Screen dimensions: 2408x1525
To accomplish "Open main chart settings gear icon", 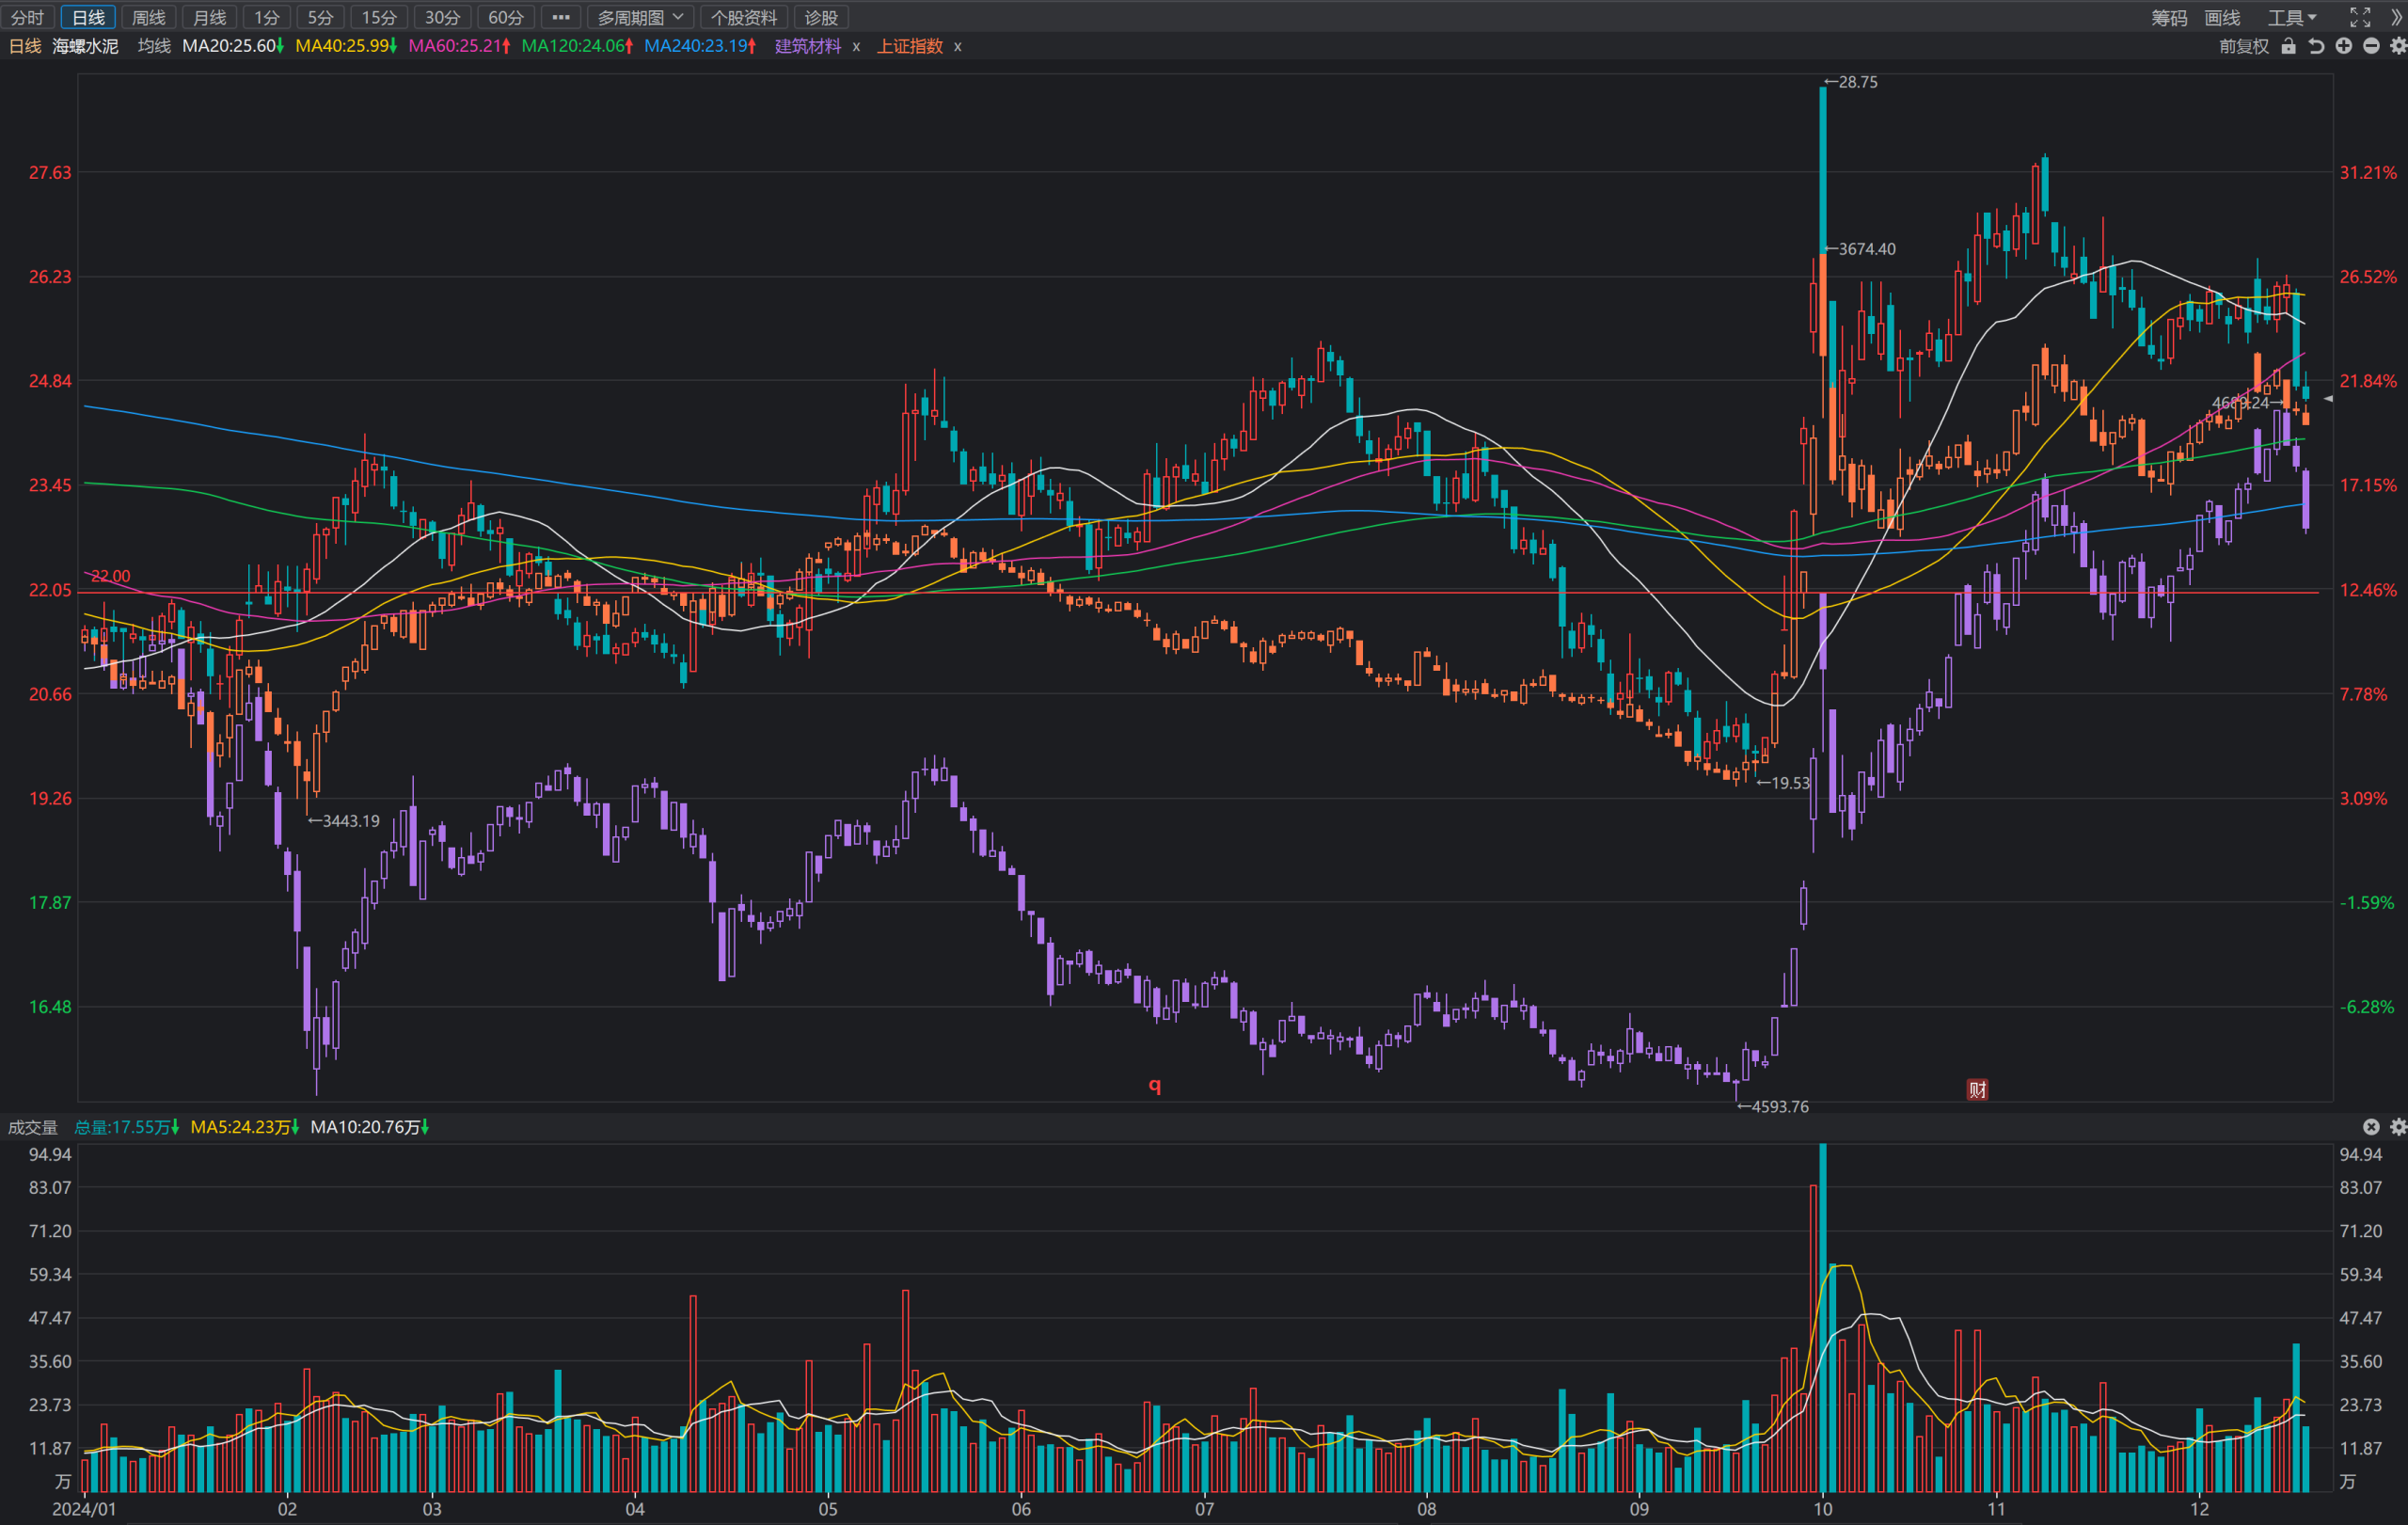I will (x=2398, y=46).
